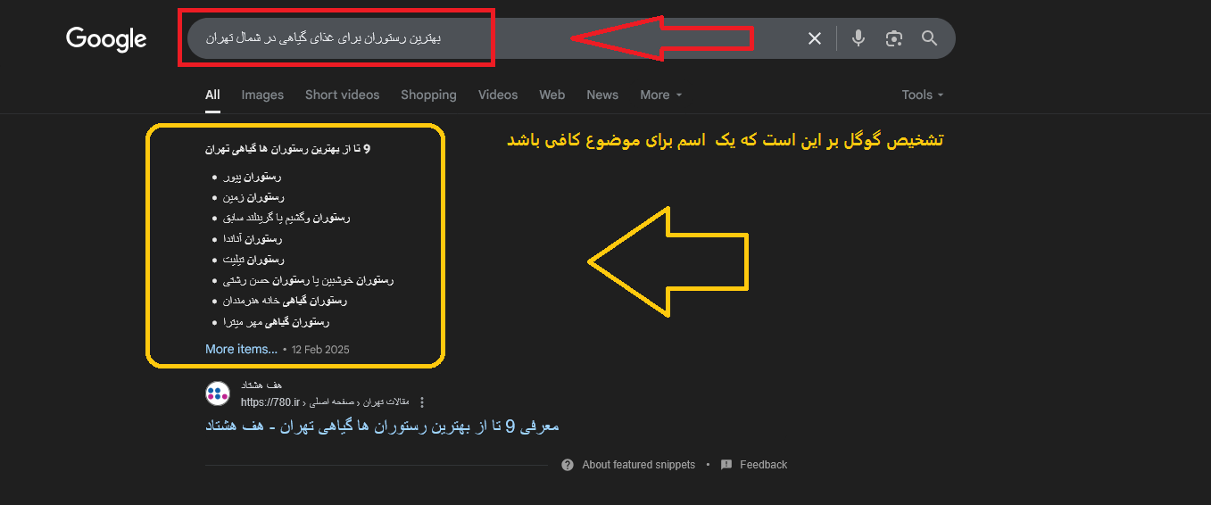Start voice search with the microphone icon
Image resolution: width=1211 pixels, height=505 pixels.
pyautogui.click(x=858, y=38)
